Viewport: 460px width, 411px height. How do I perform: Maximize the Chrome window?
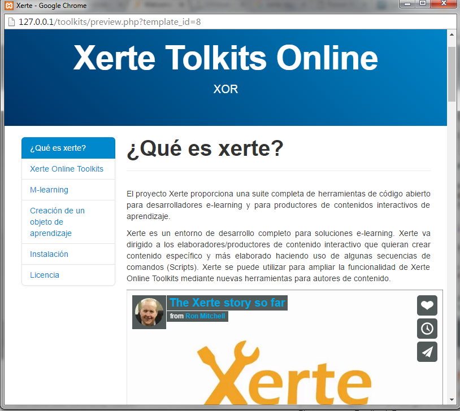tap(423, 4)
